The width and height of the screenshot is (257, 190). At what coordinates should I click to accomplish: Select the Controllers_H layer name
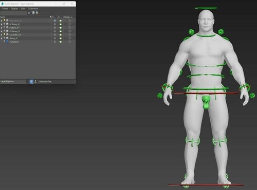point(15,35)
